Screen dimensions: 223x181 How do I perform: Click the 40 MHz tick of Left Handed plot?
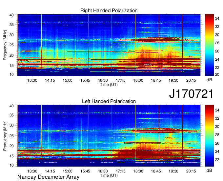click(11, 106)
